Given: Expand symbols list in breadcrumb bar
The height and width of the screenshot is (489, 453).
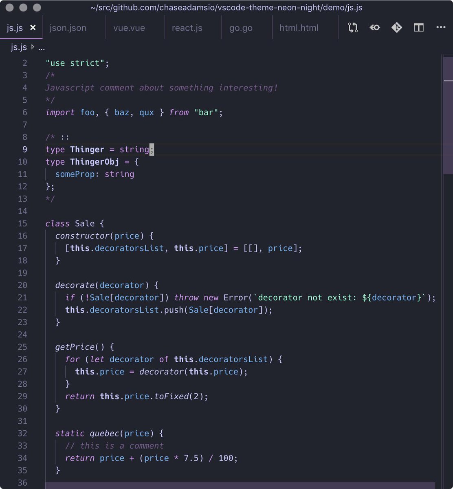Looking at the screenshot, I should [42, 47].
